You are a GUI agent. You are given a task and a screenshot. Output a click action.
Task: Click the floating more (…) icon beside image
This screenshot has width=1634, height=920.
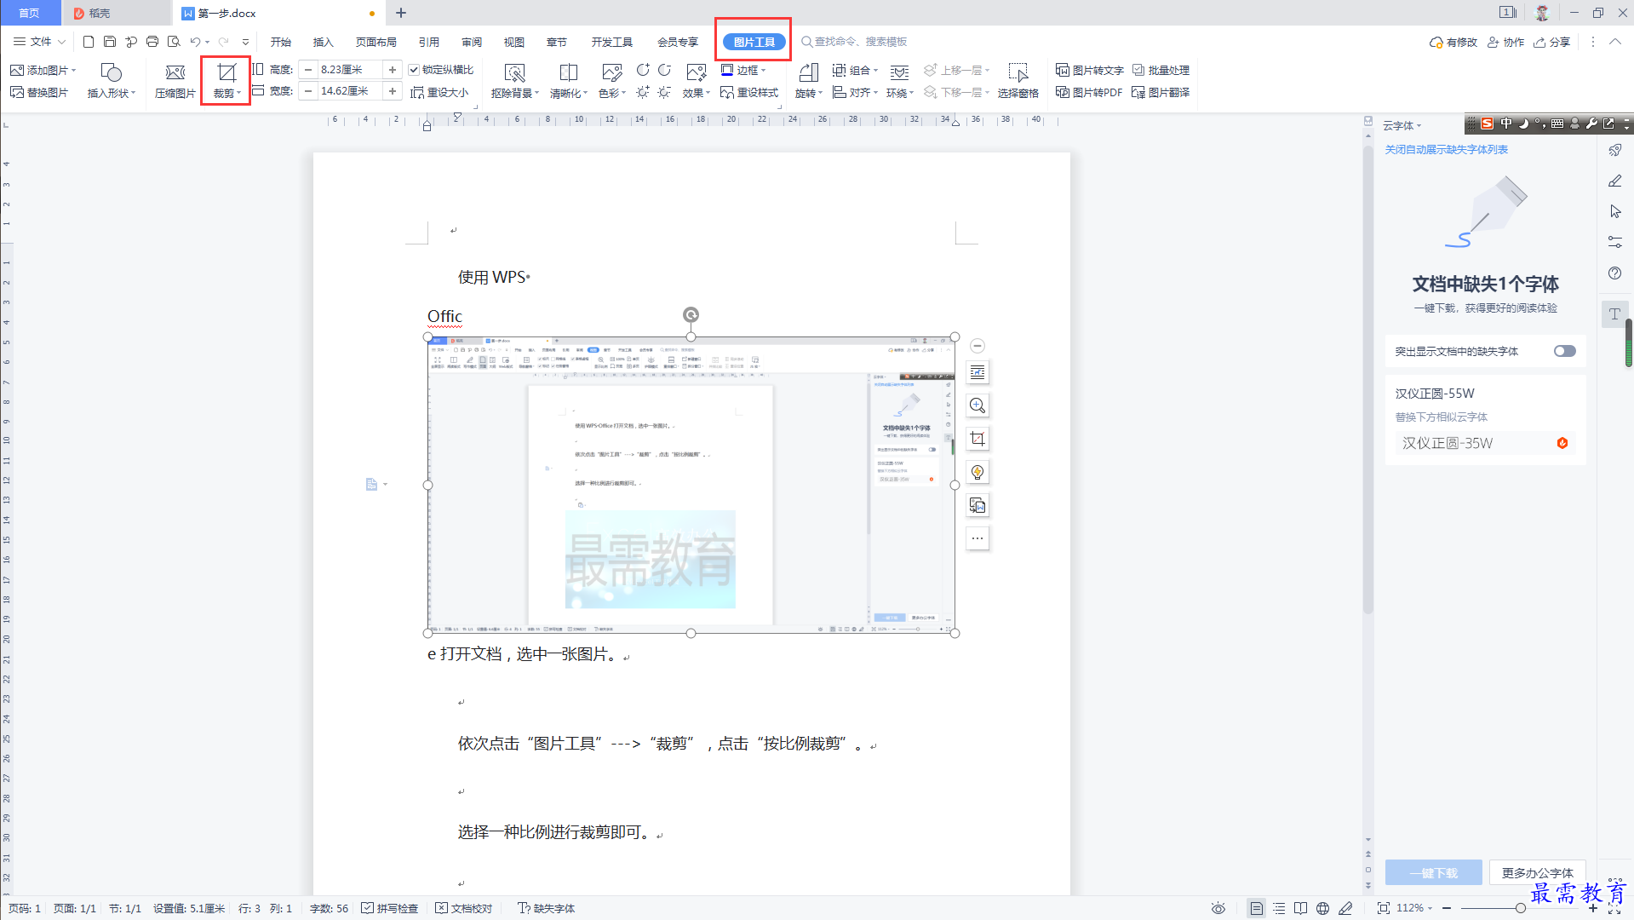coord(978,538)
